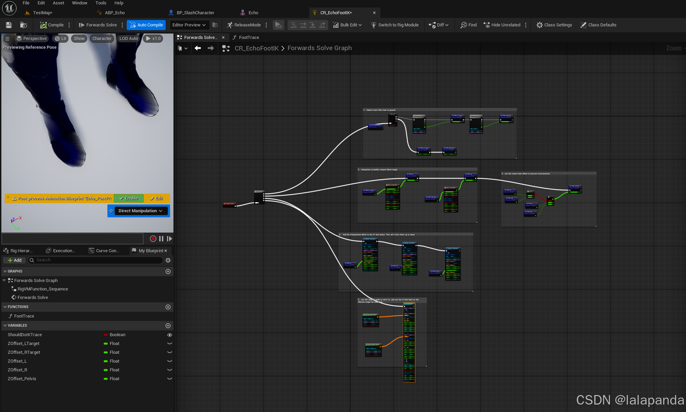Screen dimensions: 686x412
Task: Switch to the FootTrace graph tab
Action: coord(248,38)
